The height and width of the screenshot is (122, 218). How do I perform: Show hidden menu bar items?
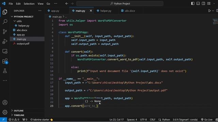click(56, 4)
